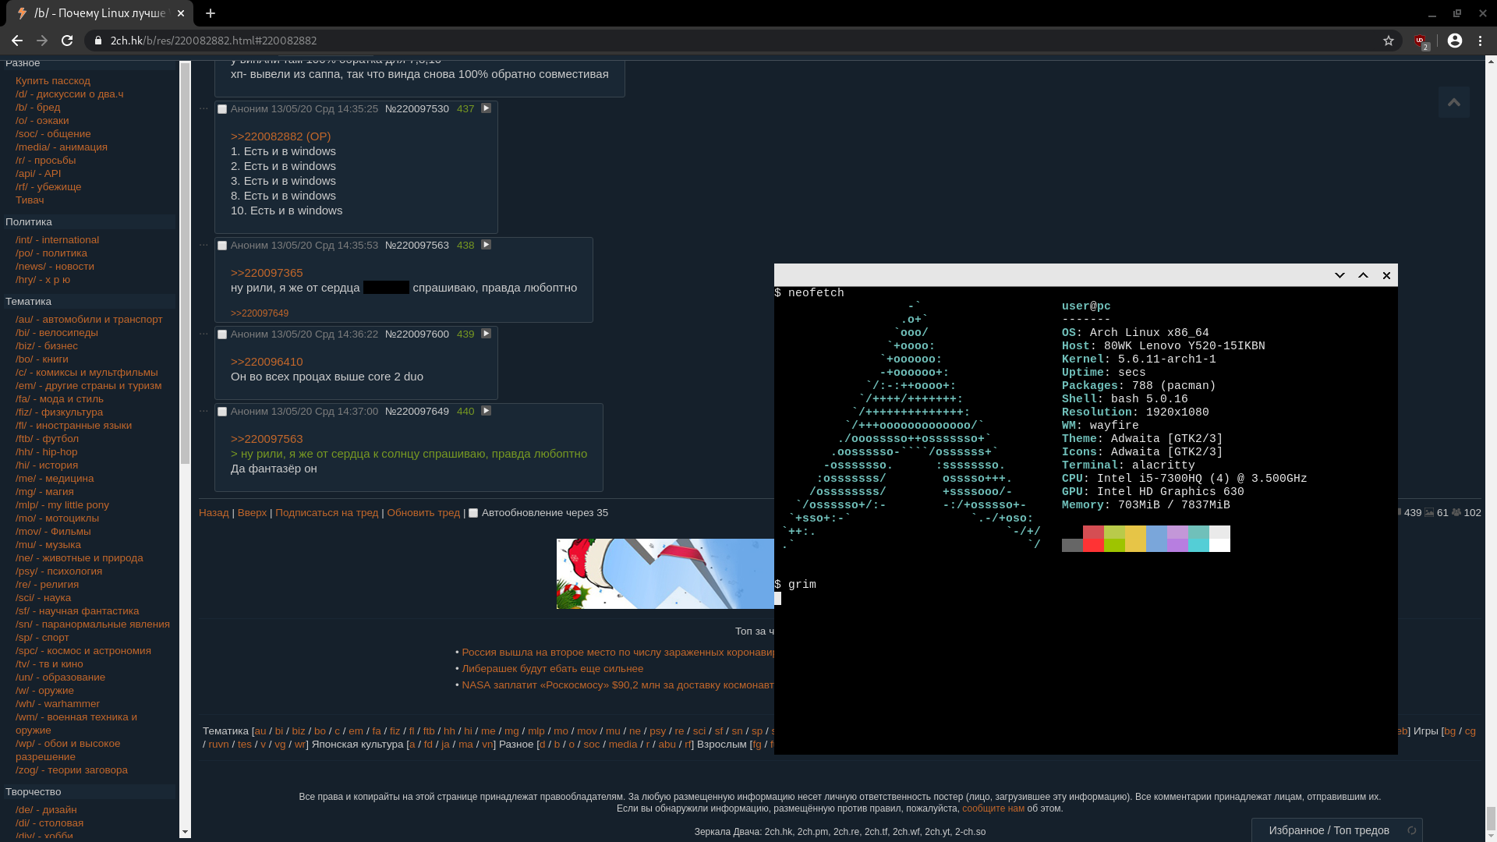
Task: Open /int/ - international board
Action: point(57,240)
